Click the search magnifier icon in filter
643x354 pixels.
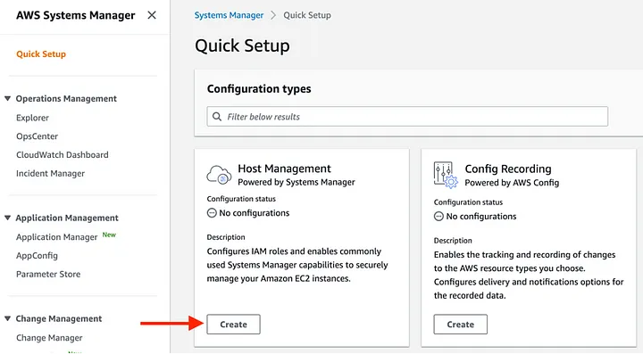click(x=217, y=117)
